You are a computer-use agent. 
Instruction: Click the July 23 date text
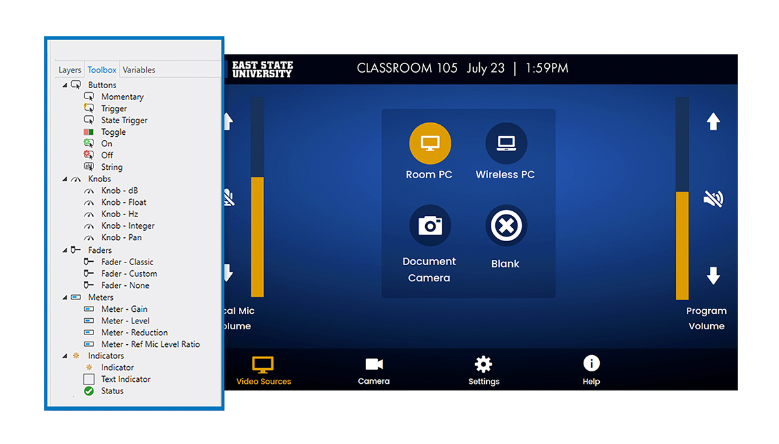click(486, 69)
